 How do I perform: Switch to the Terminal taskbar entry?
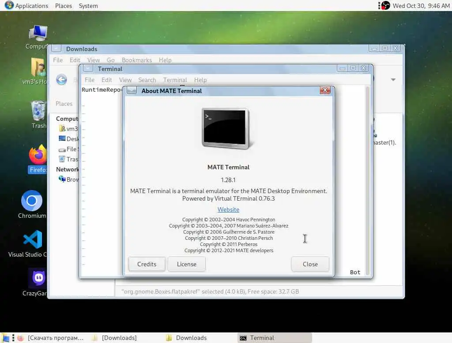click(275, 338)
